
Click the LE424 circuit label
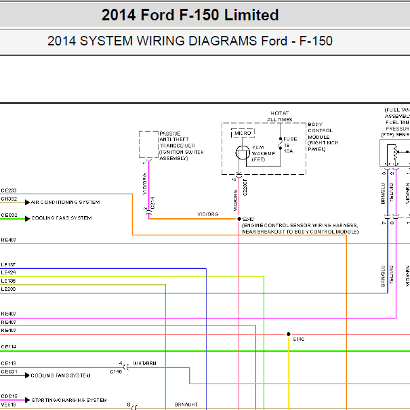coord(8,272)
